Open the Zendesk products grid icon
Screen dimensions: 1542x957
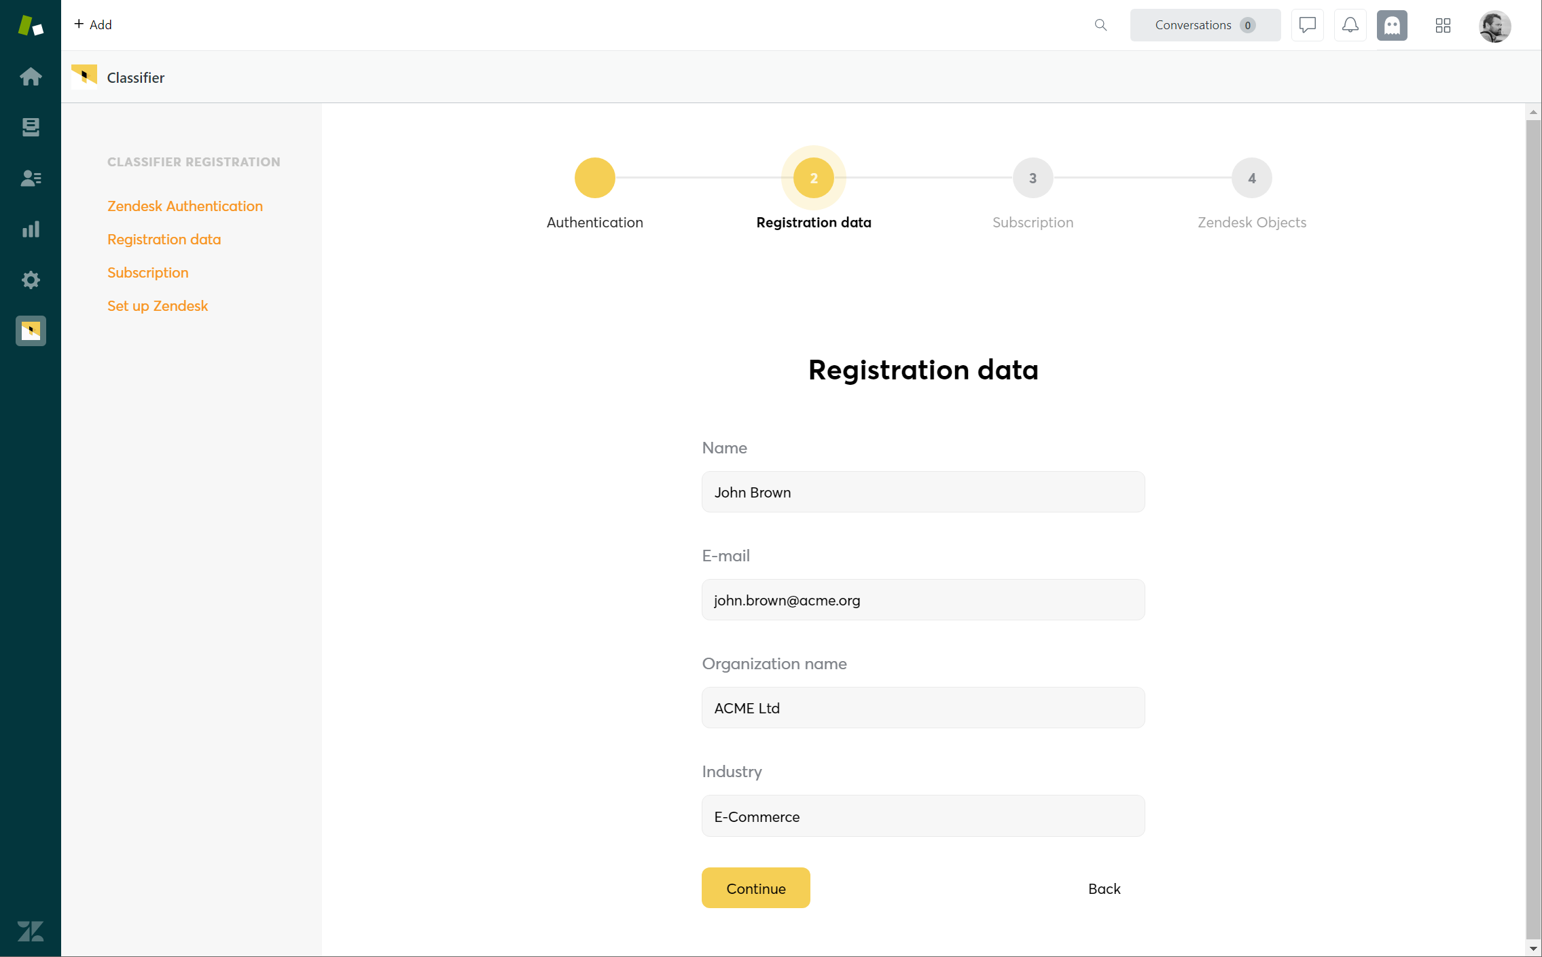(x=1443, y=25)
